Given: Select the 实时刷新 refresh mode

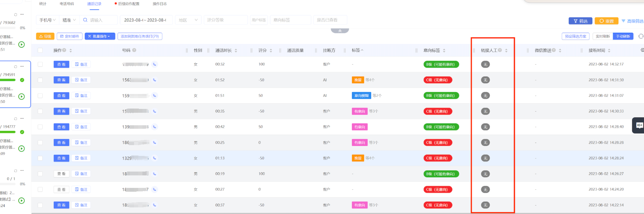Looking at the screenshot, I should [x=602, y=36].
